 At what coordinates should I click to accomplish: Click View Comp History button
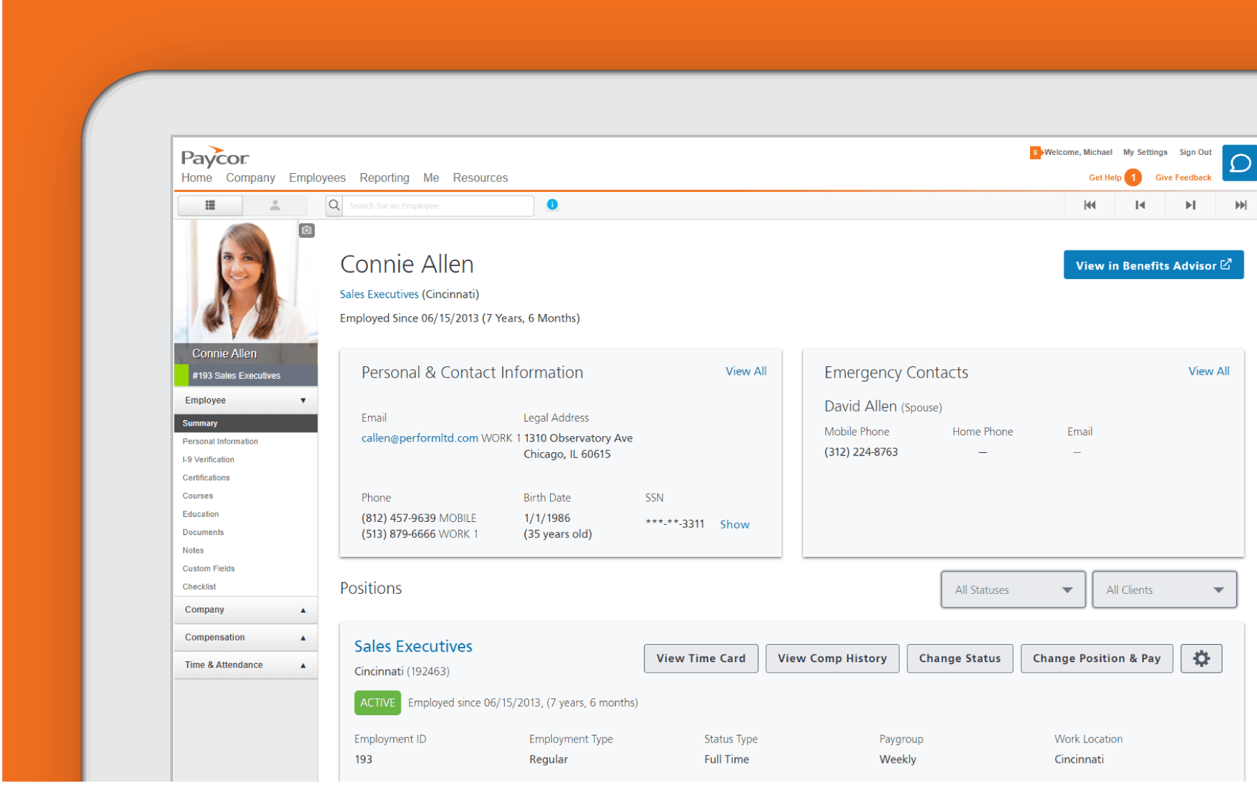[x=832, y=658]
